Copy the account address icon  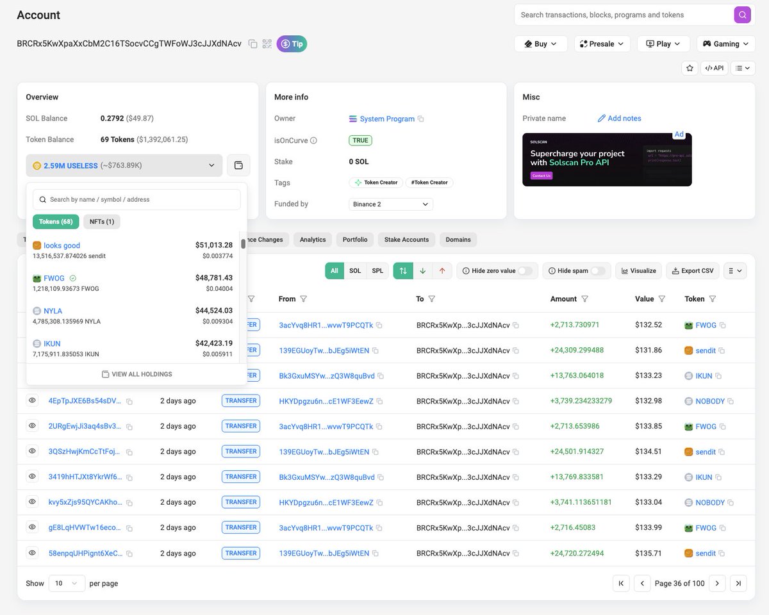click(x=252, y=44)
